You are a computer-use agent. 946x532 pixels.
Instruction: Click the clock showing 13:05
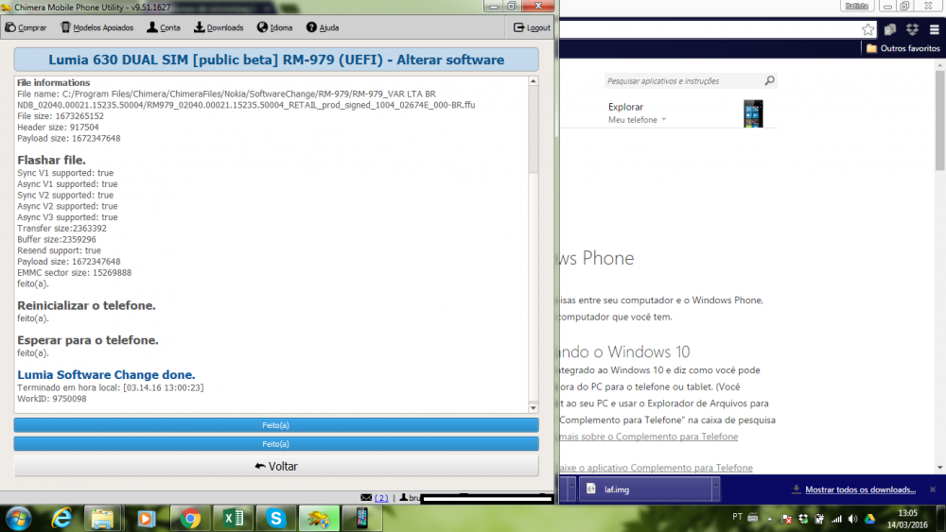[x=907, y=513]
